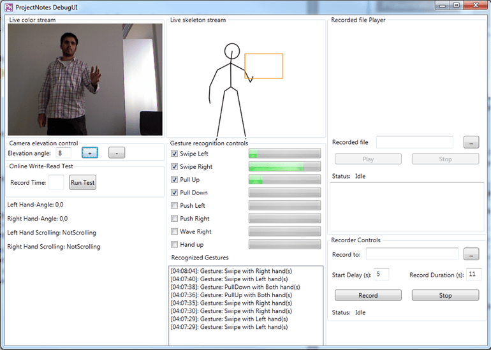Click the Elevation angle input field
The width and height of the screenshot is (491, 350).
pyautogui.click(x=62, y=153)
